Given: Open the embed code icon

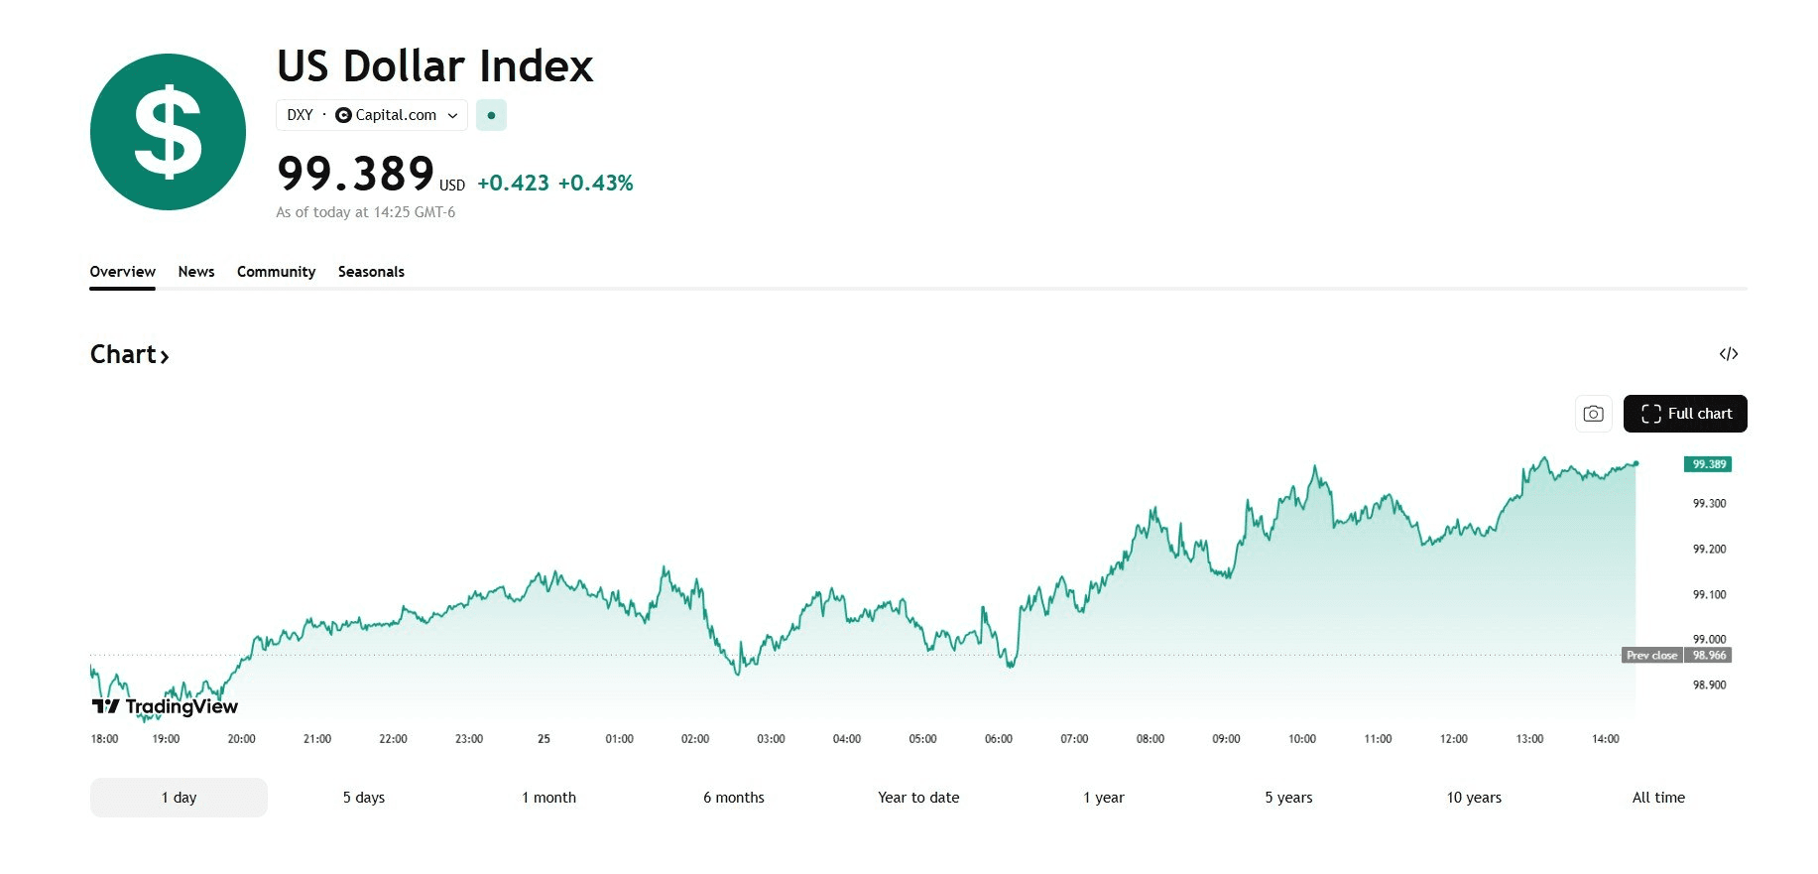Looking at the screenshot, I should pos(1729,354).
